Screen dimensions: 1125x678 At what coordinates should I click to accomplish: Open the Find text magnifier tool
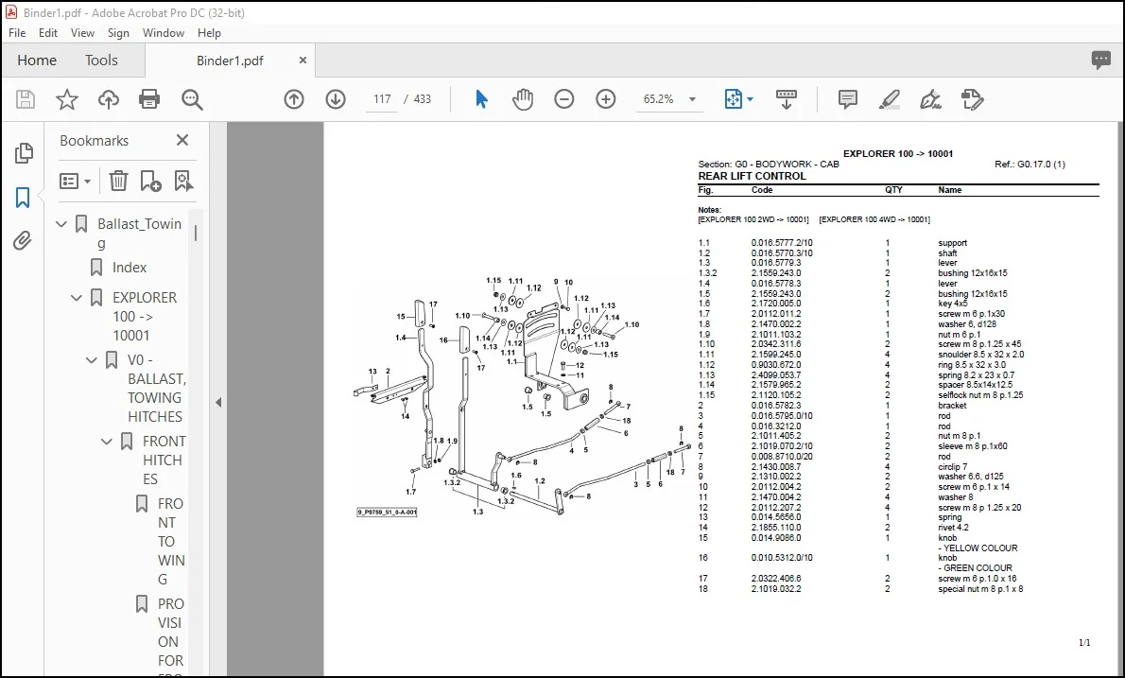[x=192, y=99]
